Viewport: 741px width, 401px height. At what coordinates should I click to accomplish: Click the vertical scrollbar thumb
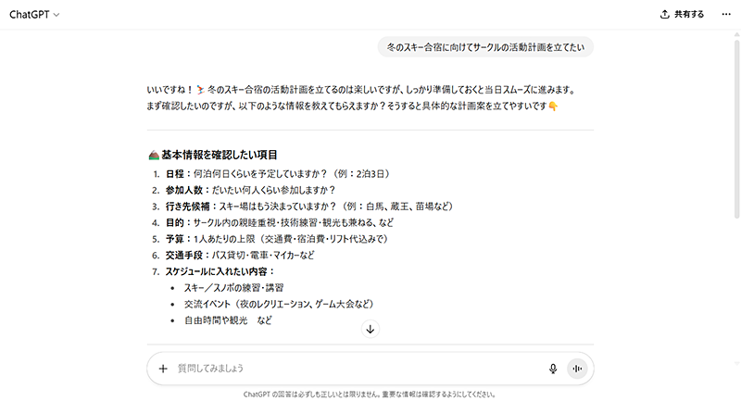click(x=736, y=129)
